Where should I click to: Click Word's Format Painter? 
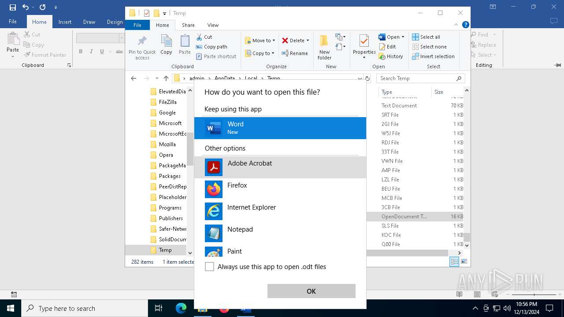point(45,55)
